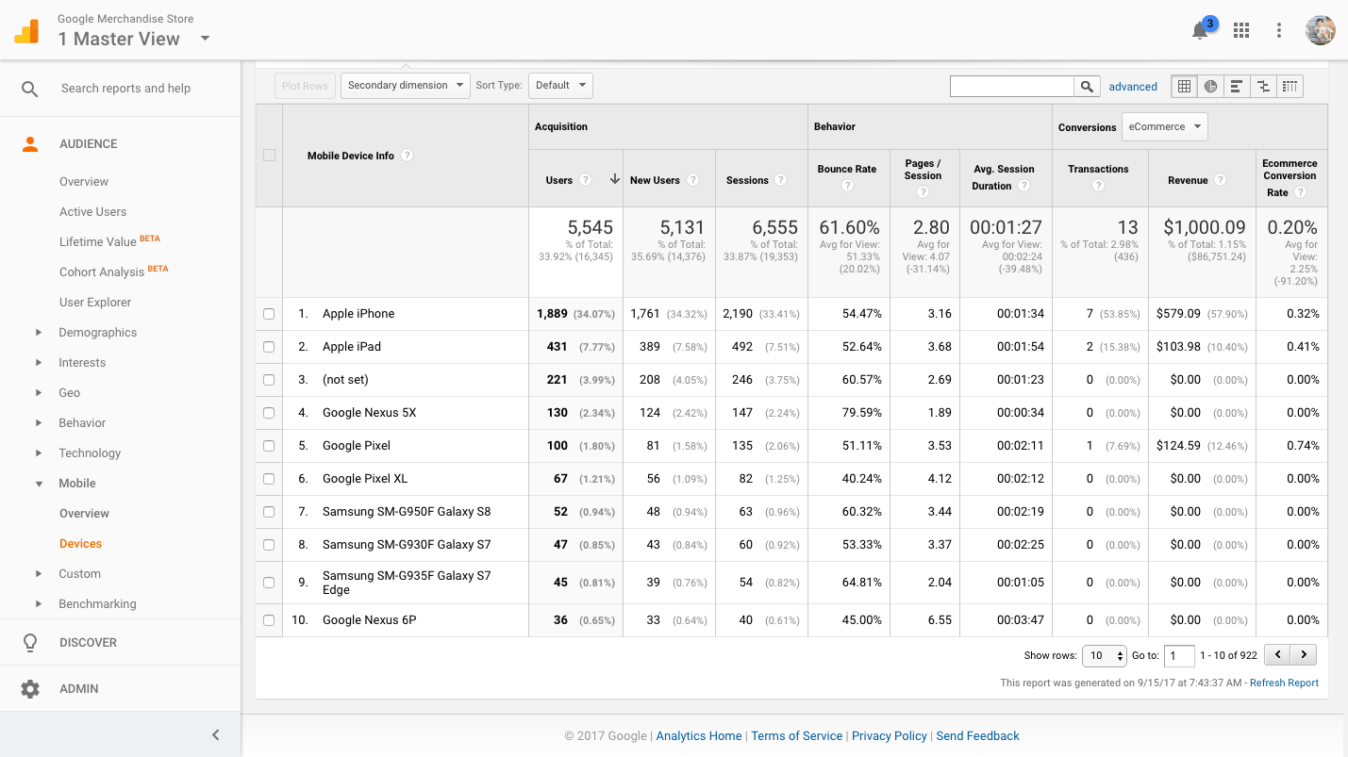Open the vertical three-dot menu

tap(1279, 30)
